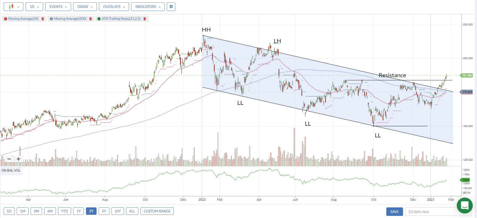Viewport: 477px width, 218px height.
Task: Open the 1D interval dropdown
Action: click(x=34, y=7)
